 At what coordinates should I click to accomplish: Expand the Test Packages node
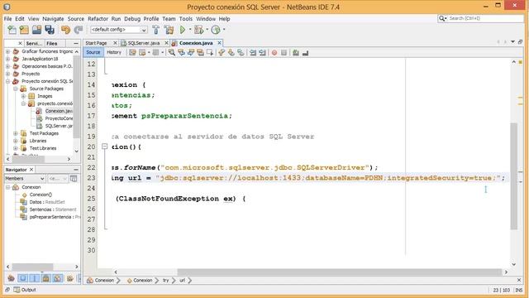point(16,133)
